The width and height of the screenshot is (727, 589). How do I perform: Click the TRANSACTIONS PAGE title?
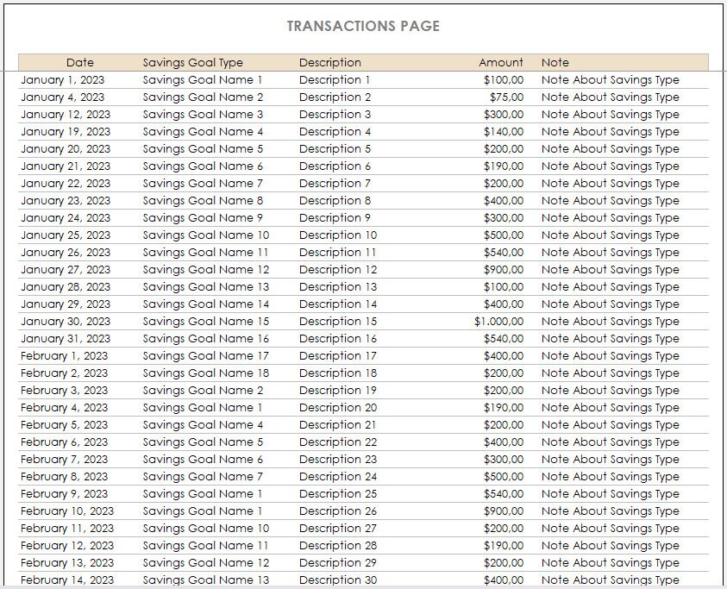[x=363, y=26]
